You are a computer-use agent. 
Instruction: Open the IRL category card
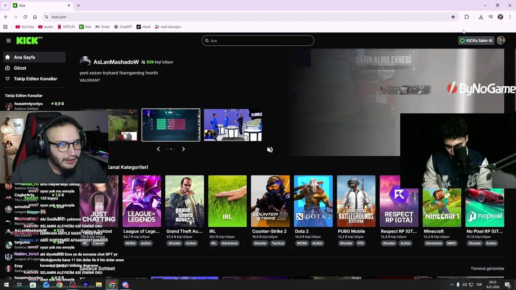227,201
